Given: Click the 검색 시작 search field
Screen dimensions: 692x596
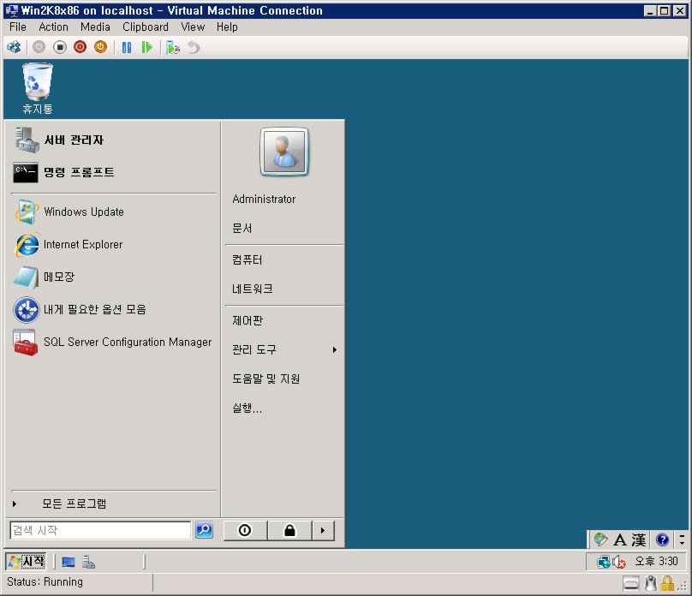Looking at the screenshot, I should coord(100,530).
